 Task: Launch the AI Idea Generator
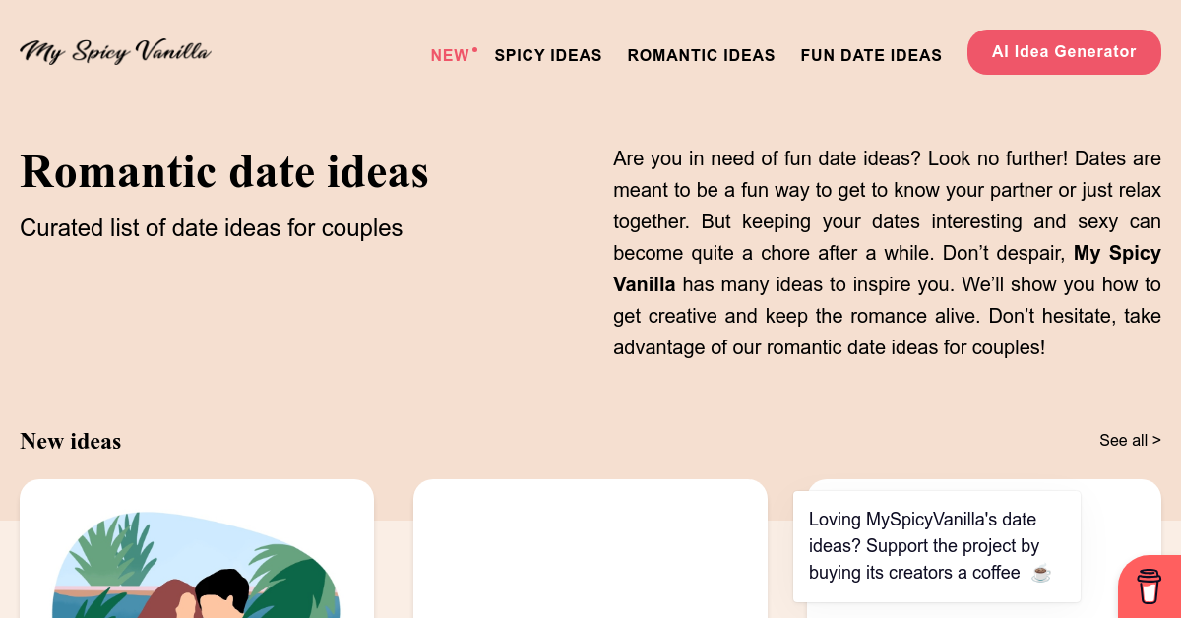coord(1064,52)
